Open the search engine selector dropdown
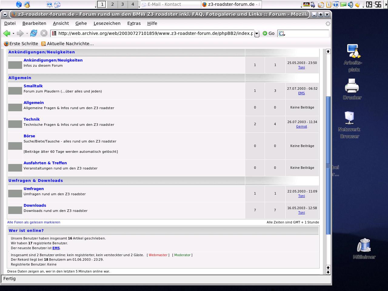Image resolution: width=388 pixels, height=291 pixels. [282, 34]
